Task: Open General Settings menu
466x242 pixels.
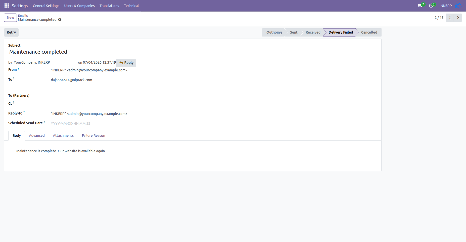Action: [x=46, y=6]
